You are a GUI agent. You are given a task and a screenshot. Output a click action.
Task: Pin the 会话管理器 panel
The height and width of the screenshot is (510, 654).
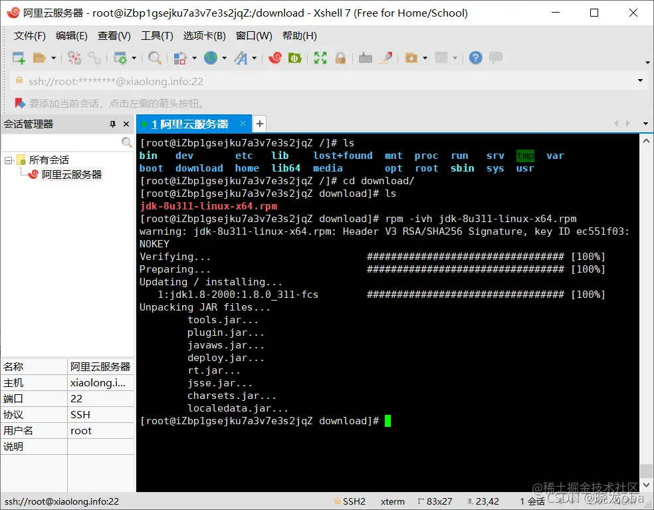112,124
